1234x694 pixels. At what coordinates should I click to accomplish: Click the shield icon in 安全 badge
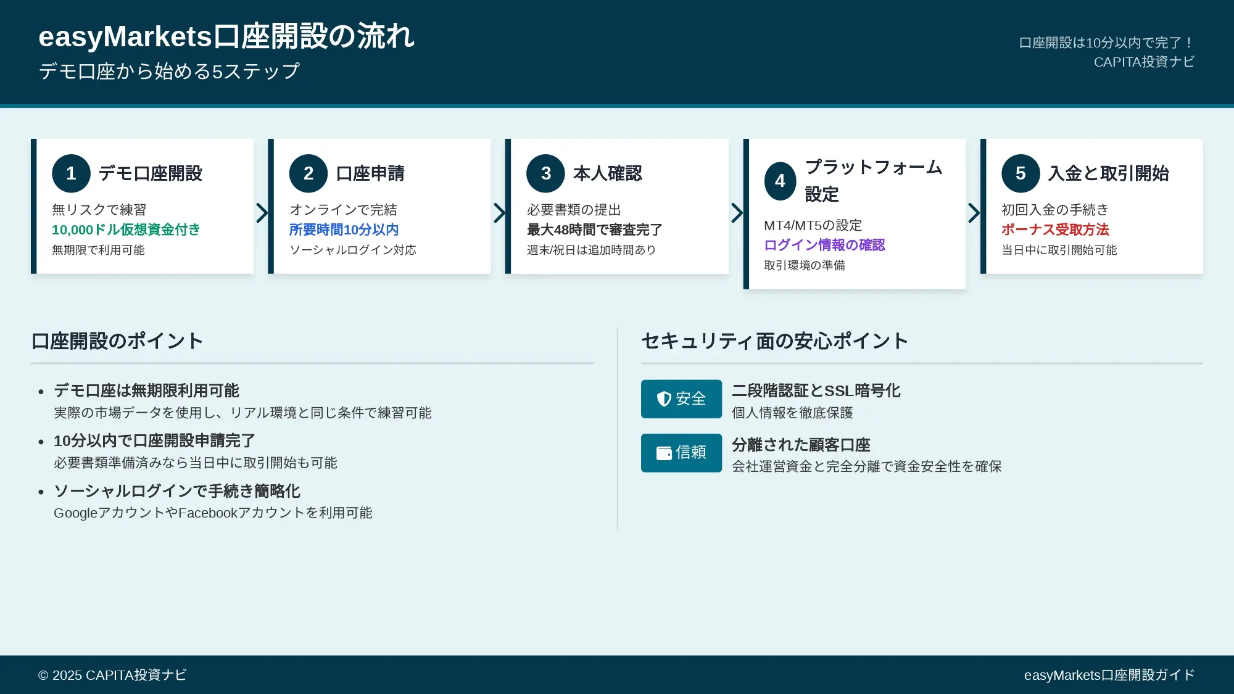664,399
